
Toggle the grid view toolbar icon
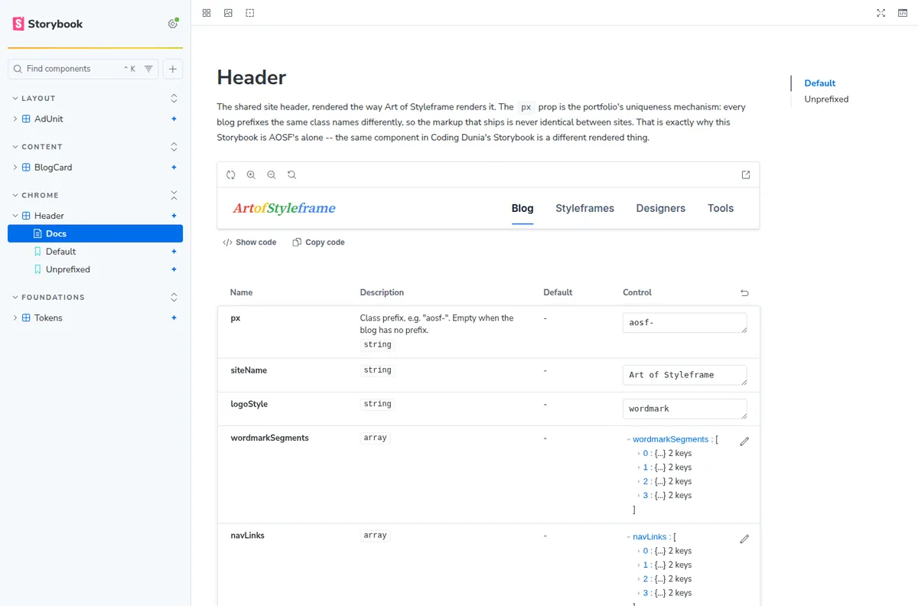click(207, 13)
